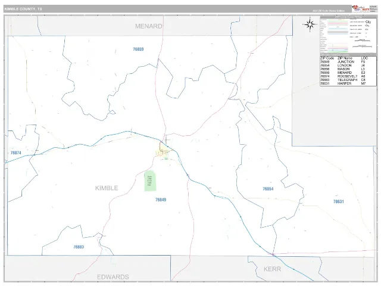Image resolution: width=381 pixels, height=286 pixels.
Task: Click the MENARD county label
Action: 148,26
